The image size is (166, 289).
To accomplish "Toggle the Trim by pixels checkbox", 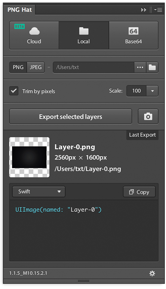I will [14, 91].
